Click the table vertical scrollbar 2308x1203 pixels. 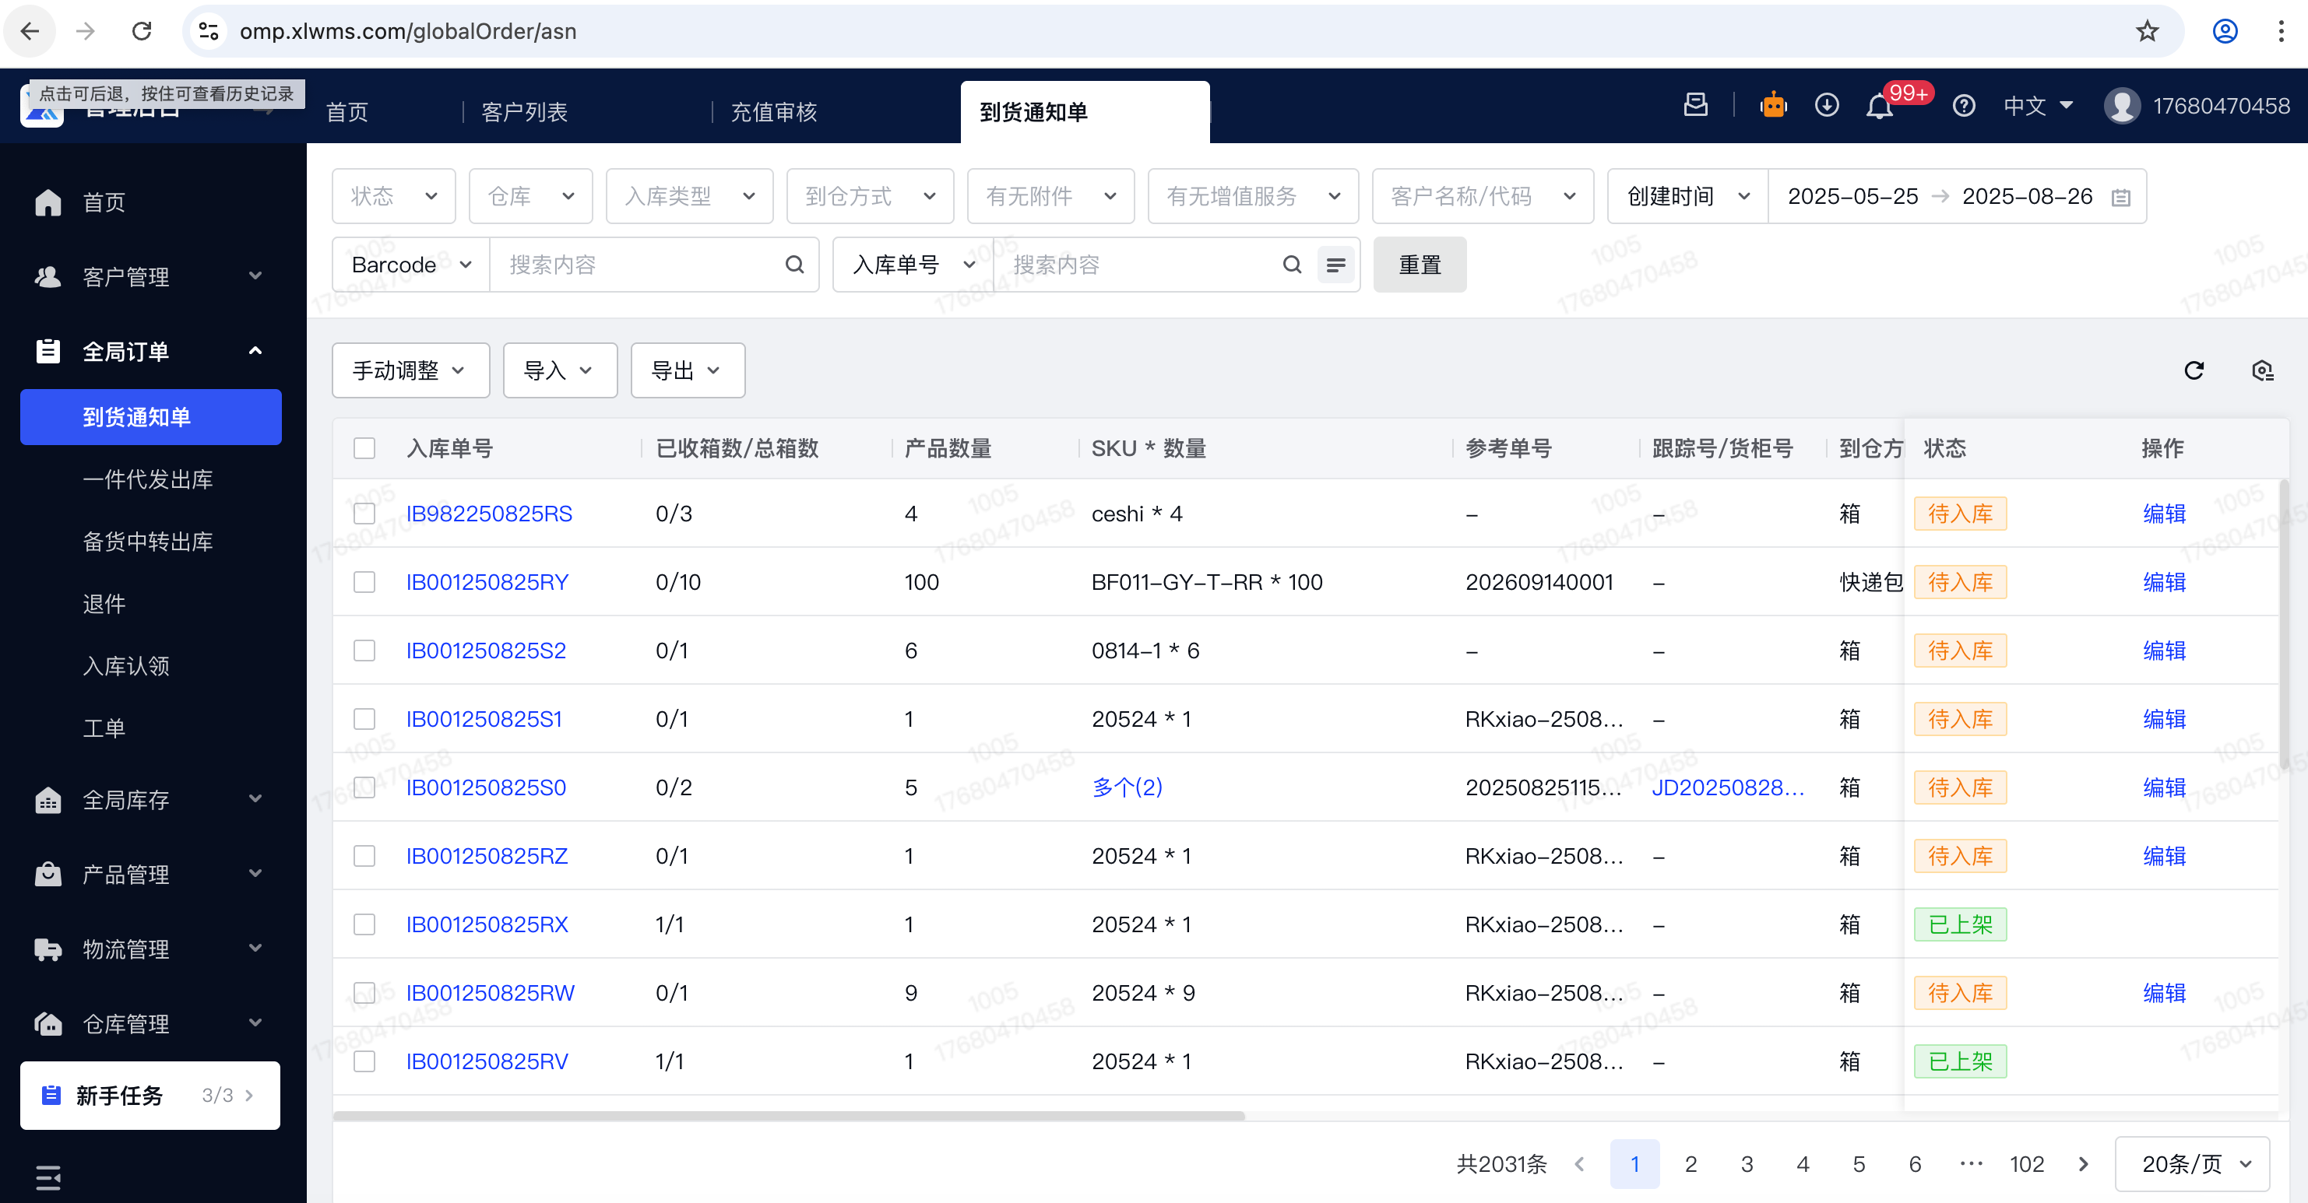pyautogui.click(x=2284, y=623)
